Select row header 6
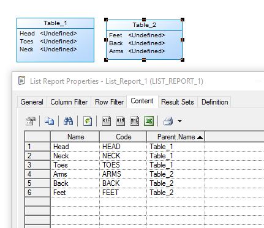 (x=37, y=193)
